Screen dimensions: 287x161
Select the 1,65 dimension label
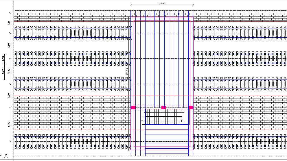(x=3, y=59)
